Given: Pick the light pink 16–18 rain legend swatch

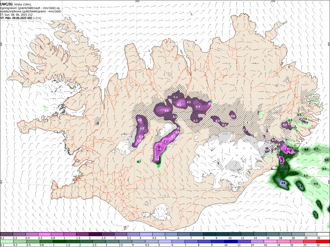Looking at the screenshot, I should (270, 241).
